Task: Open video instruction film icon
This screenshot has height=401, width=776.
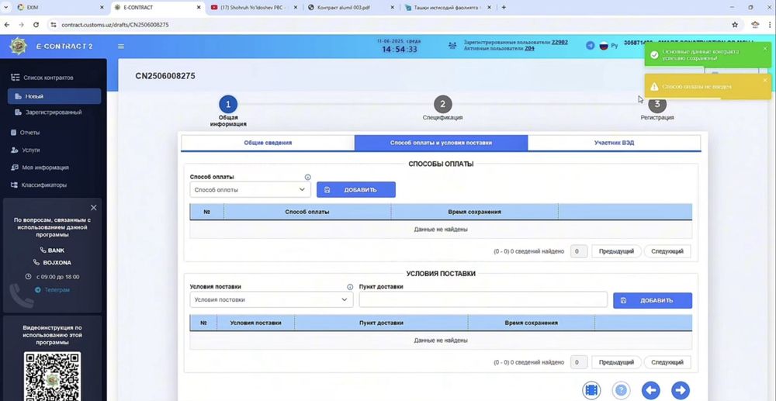Action: (x=591, y=390)
